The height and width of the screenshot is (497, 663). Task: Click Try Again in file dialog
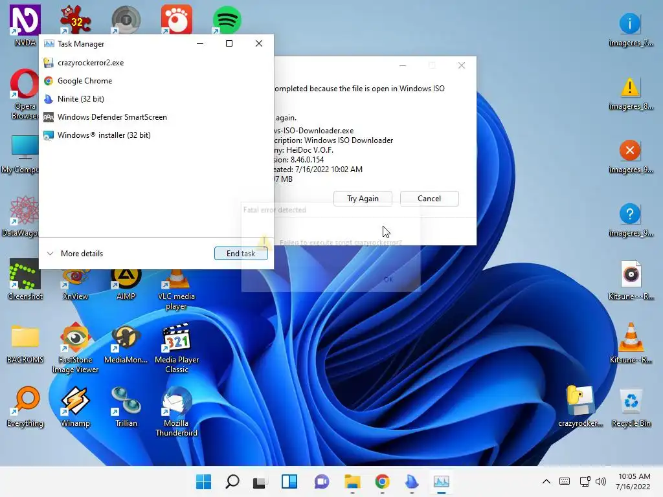(x=363, y=199)
